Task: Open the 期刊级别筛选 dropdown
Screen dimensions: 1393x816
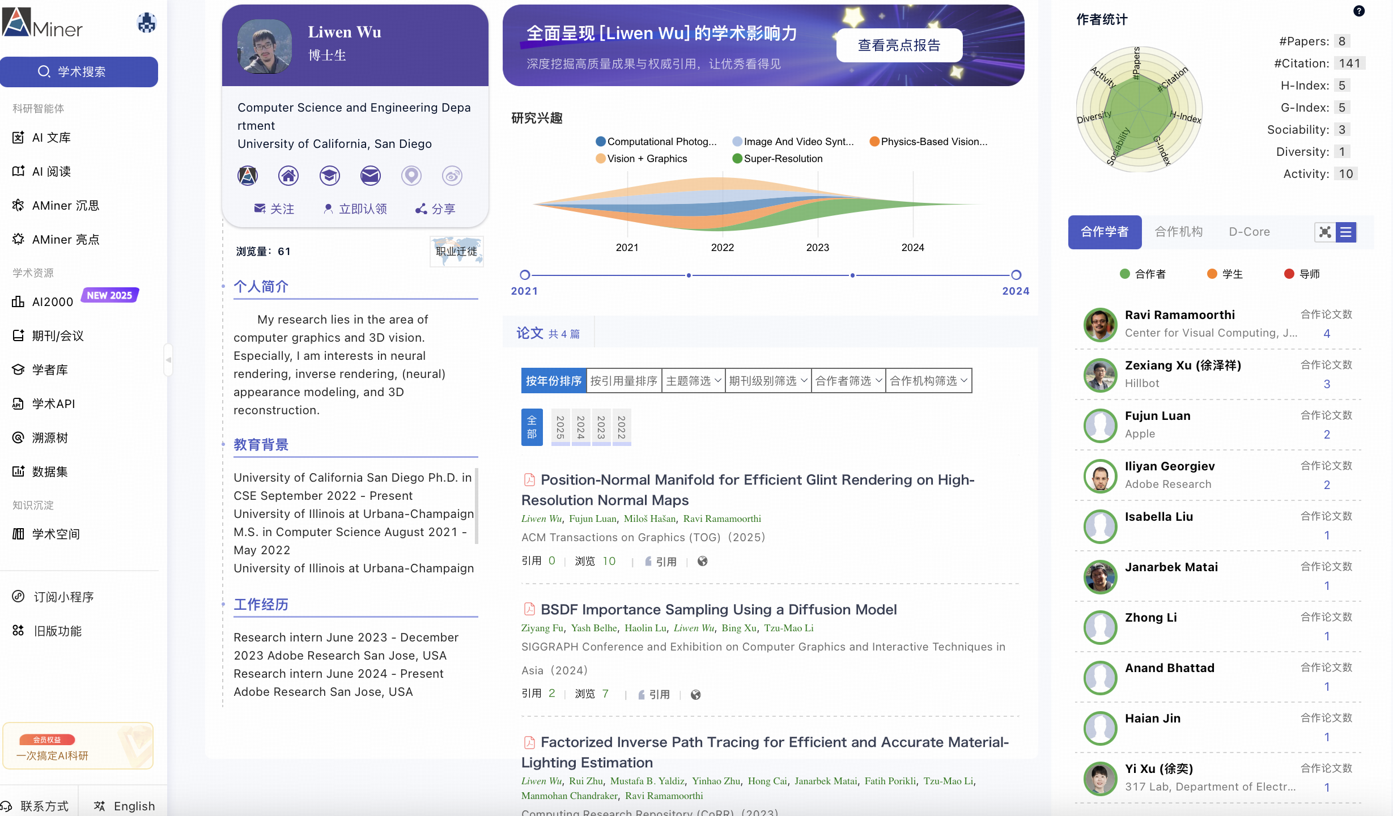Action: (x=768, y=381)
